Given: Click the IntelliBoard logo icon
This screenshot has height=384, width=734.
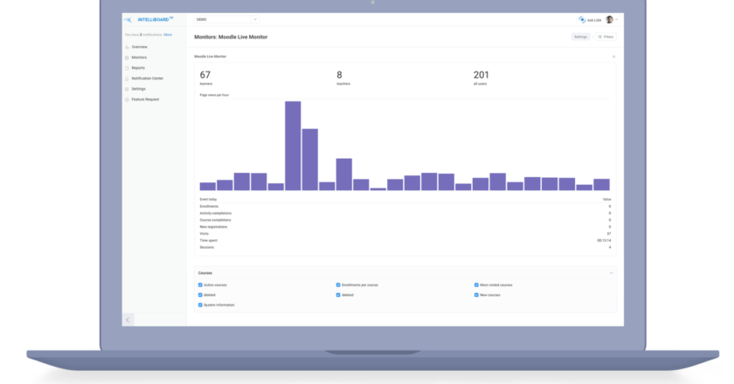Looking at the screenshot, I should point(128,20).
